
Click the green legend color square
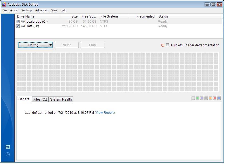[197, 98]
